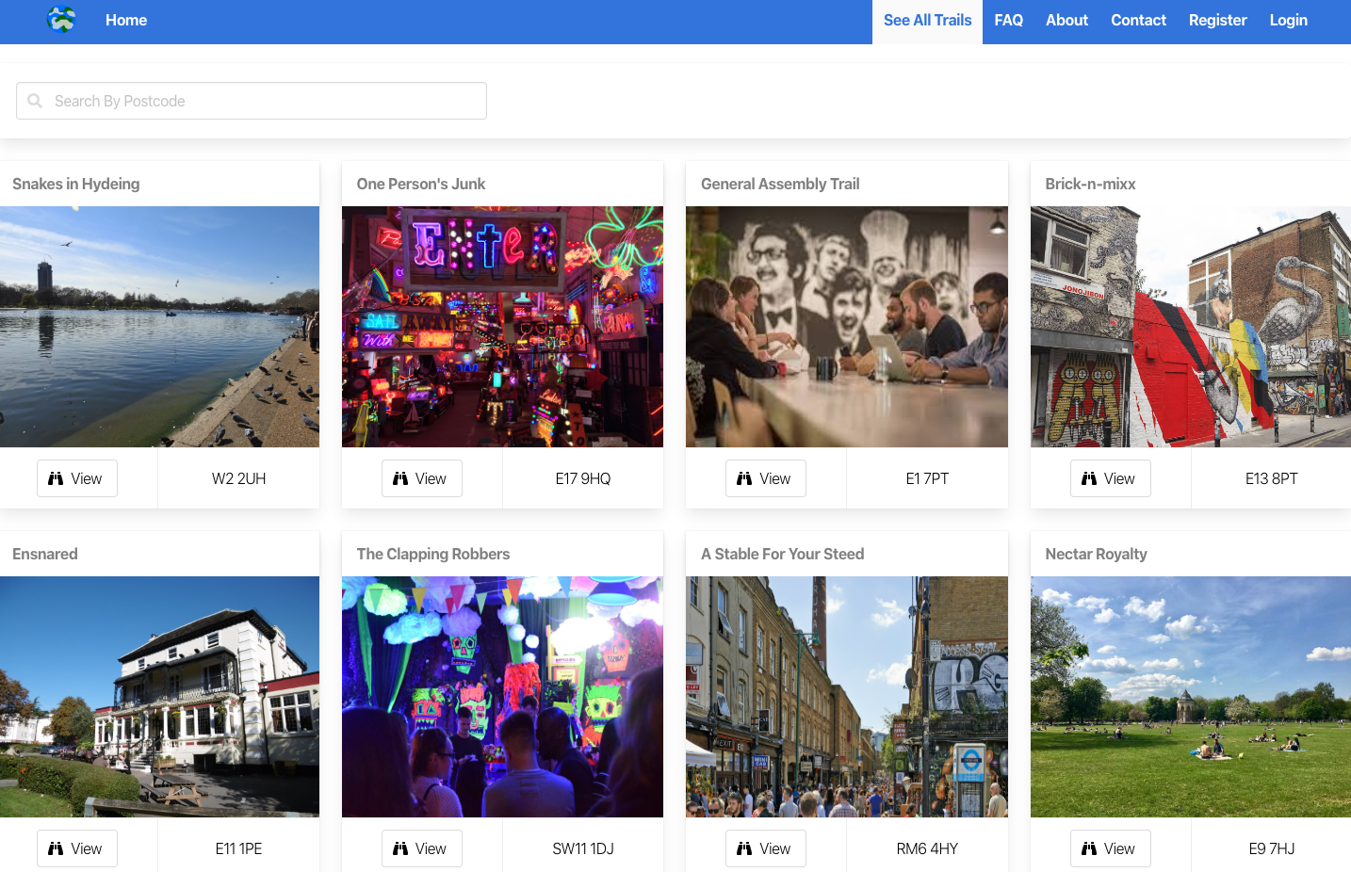View the A Stable For Your Steed trail
Screen dimensions: 1351x872
(766, 848)
